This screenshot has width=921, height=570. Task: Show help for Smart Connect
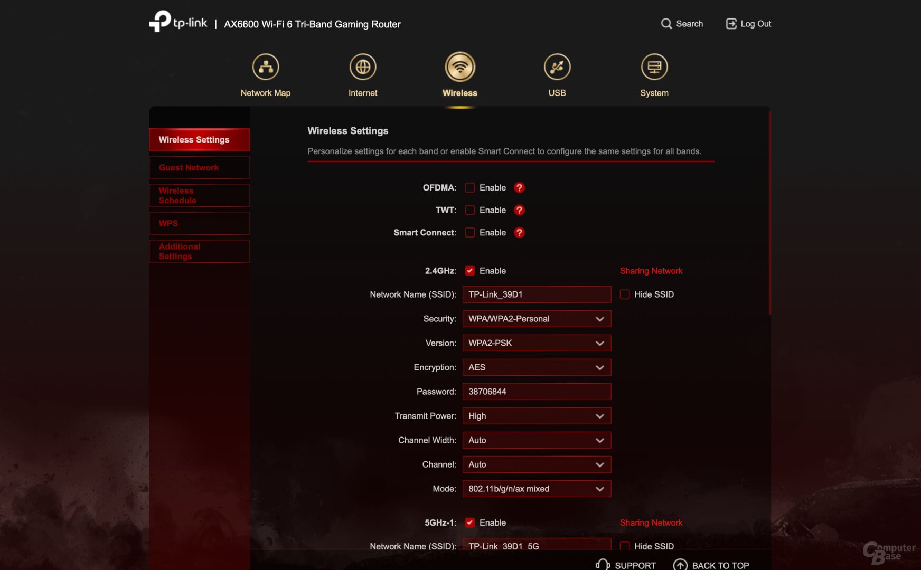519,233
